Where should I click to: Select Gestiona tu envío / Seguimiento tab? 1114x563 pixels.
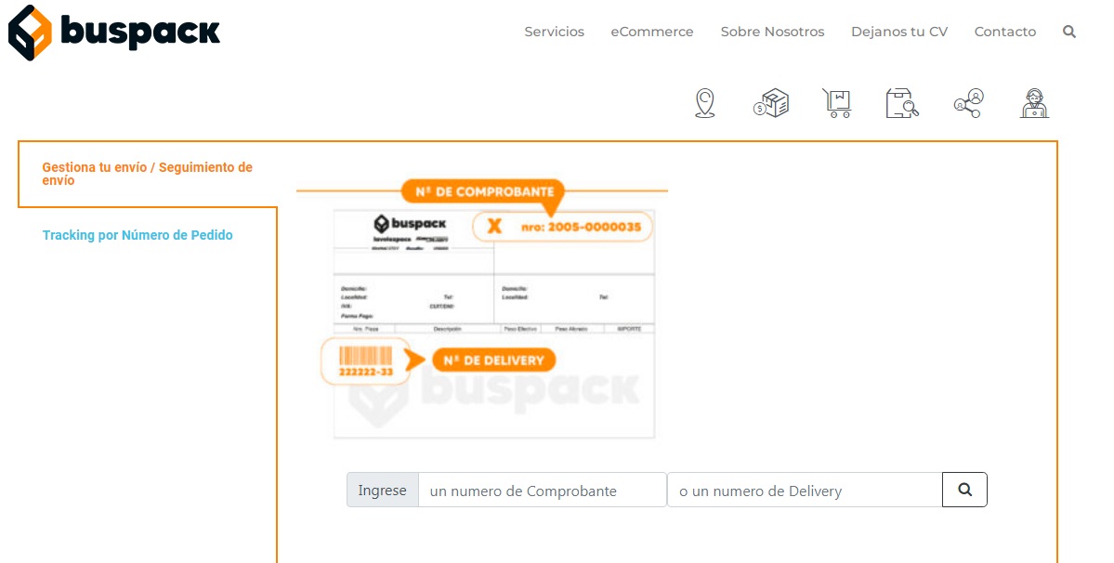[x=147, y=174]
